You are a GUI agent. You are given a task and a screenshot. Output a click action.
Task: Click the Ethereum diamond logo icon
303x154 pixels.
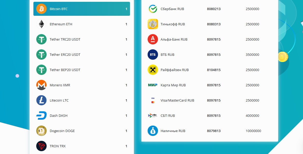(41, 24)
